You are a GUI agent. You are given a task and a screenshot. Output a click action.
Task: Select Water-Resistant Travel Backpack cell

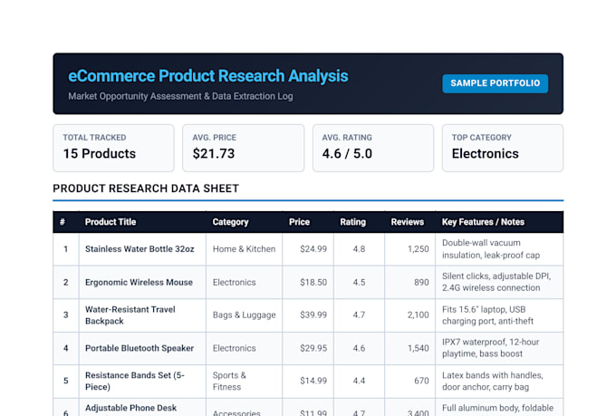(x=142, y=315)
